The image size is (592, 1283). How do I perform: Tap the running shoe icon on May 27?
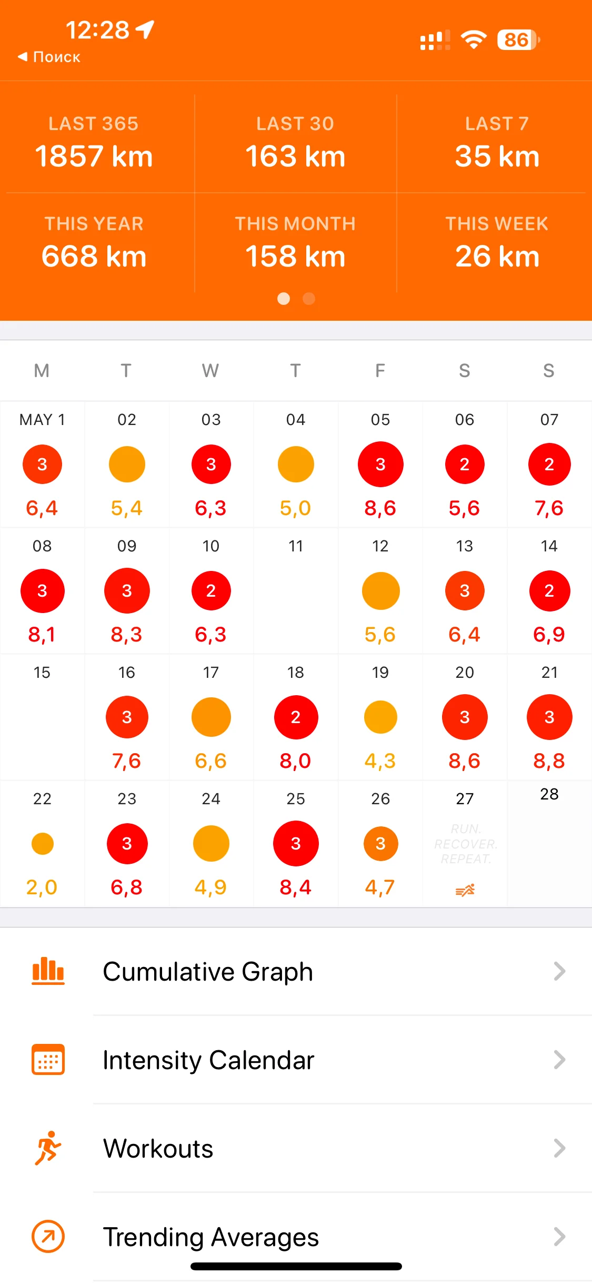pos(465,890)
